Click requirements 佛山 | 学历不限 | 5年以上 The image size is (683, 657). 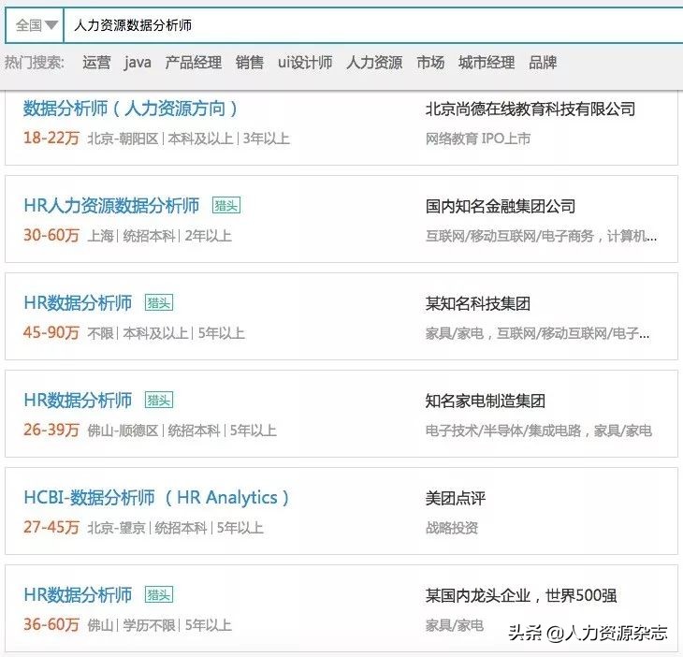[x=159, y=625]
